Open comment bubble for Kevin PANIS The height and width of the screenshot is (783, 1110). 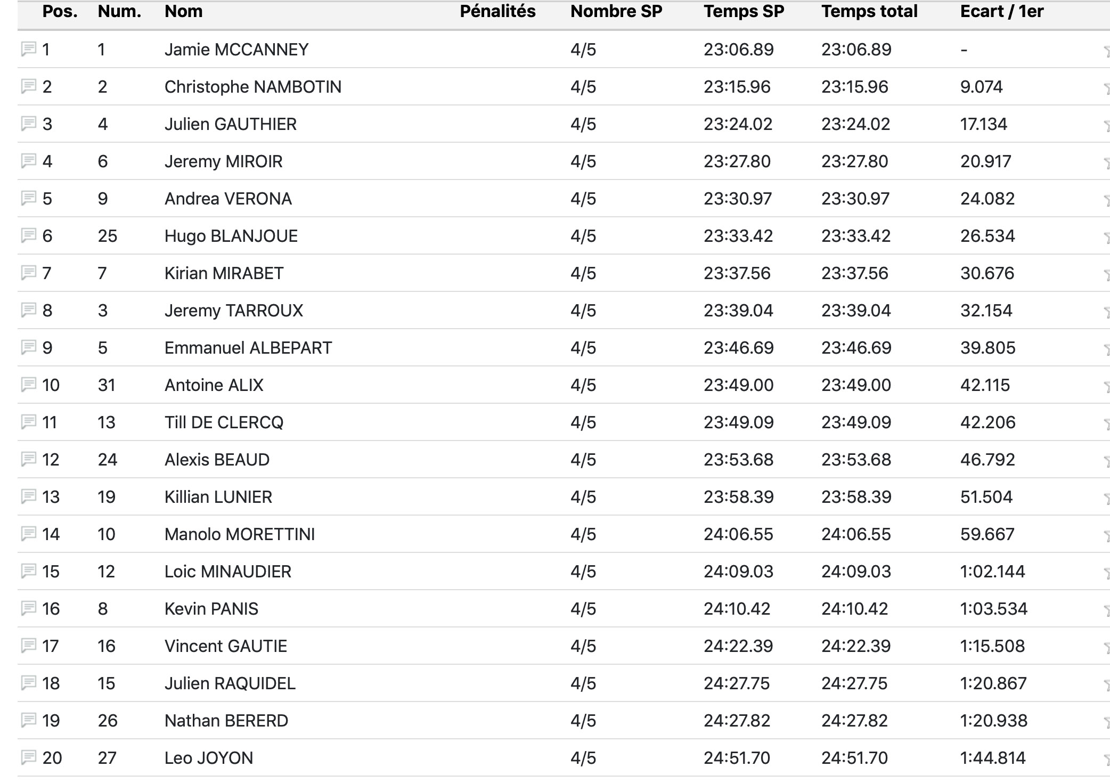click(x=28, y=608)
